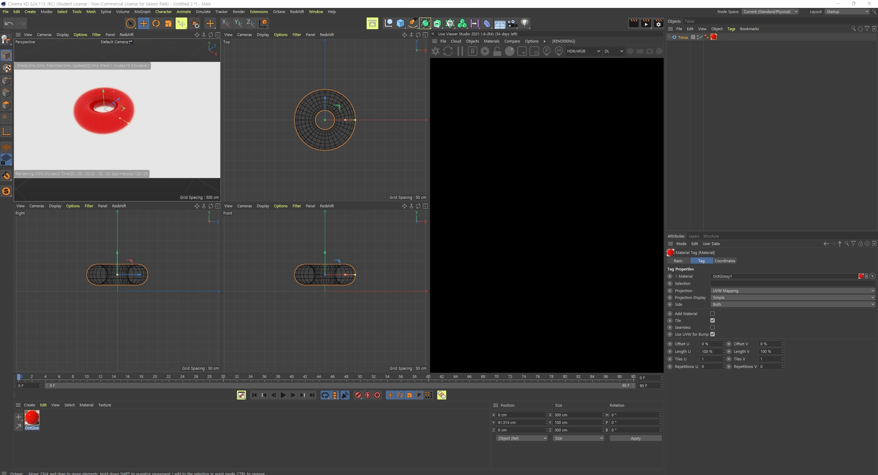Select the Rotate tool
This screenshot has height=475, width=878.
(156, 23)
